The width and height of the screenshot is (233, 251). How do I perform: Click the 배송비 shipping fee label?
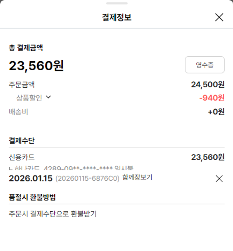point(18,112)
